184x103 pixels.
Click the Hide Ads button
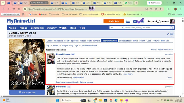(114, 21)
